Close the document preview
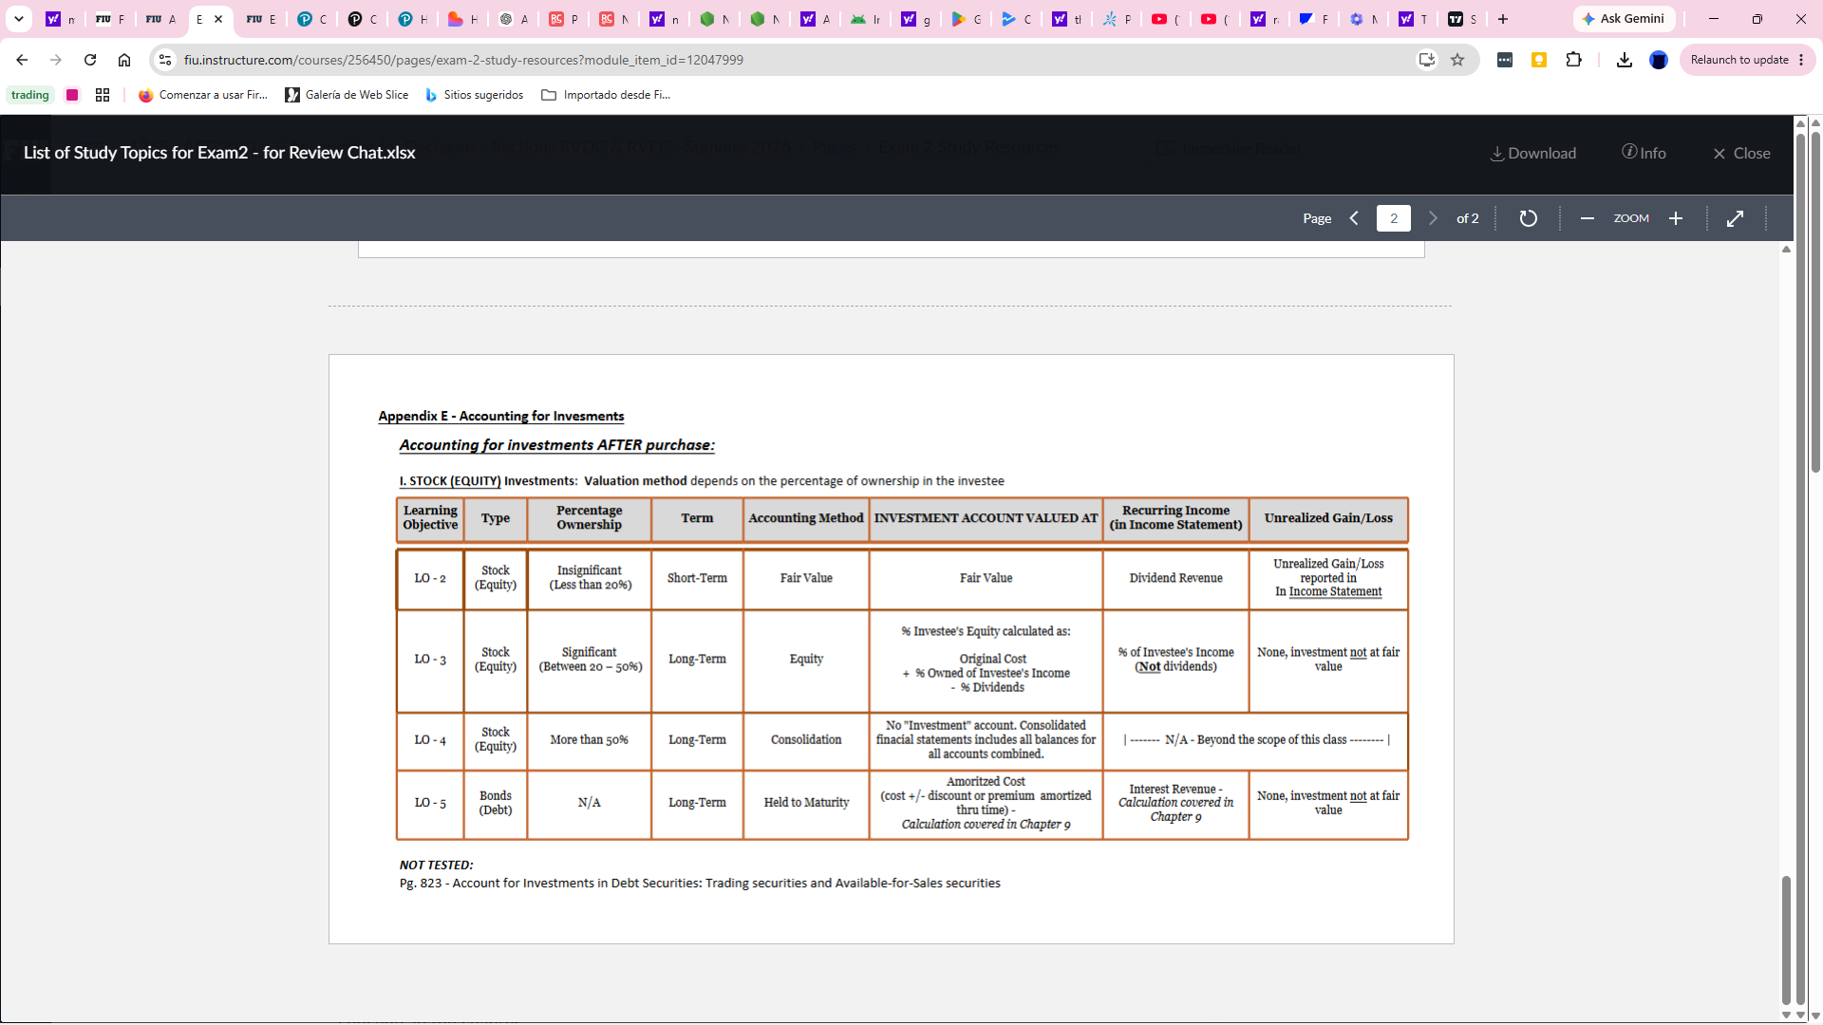Viewport: 1823px width, 1025px height. click(1741, 153)
